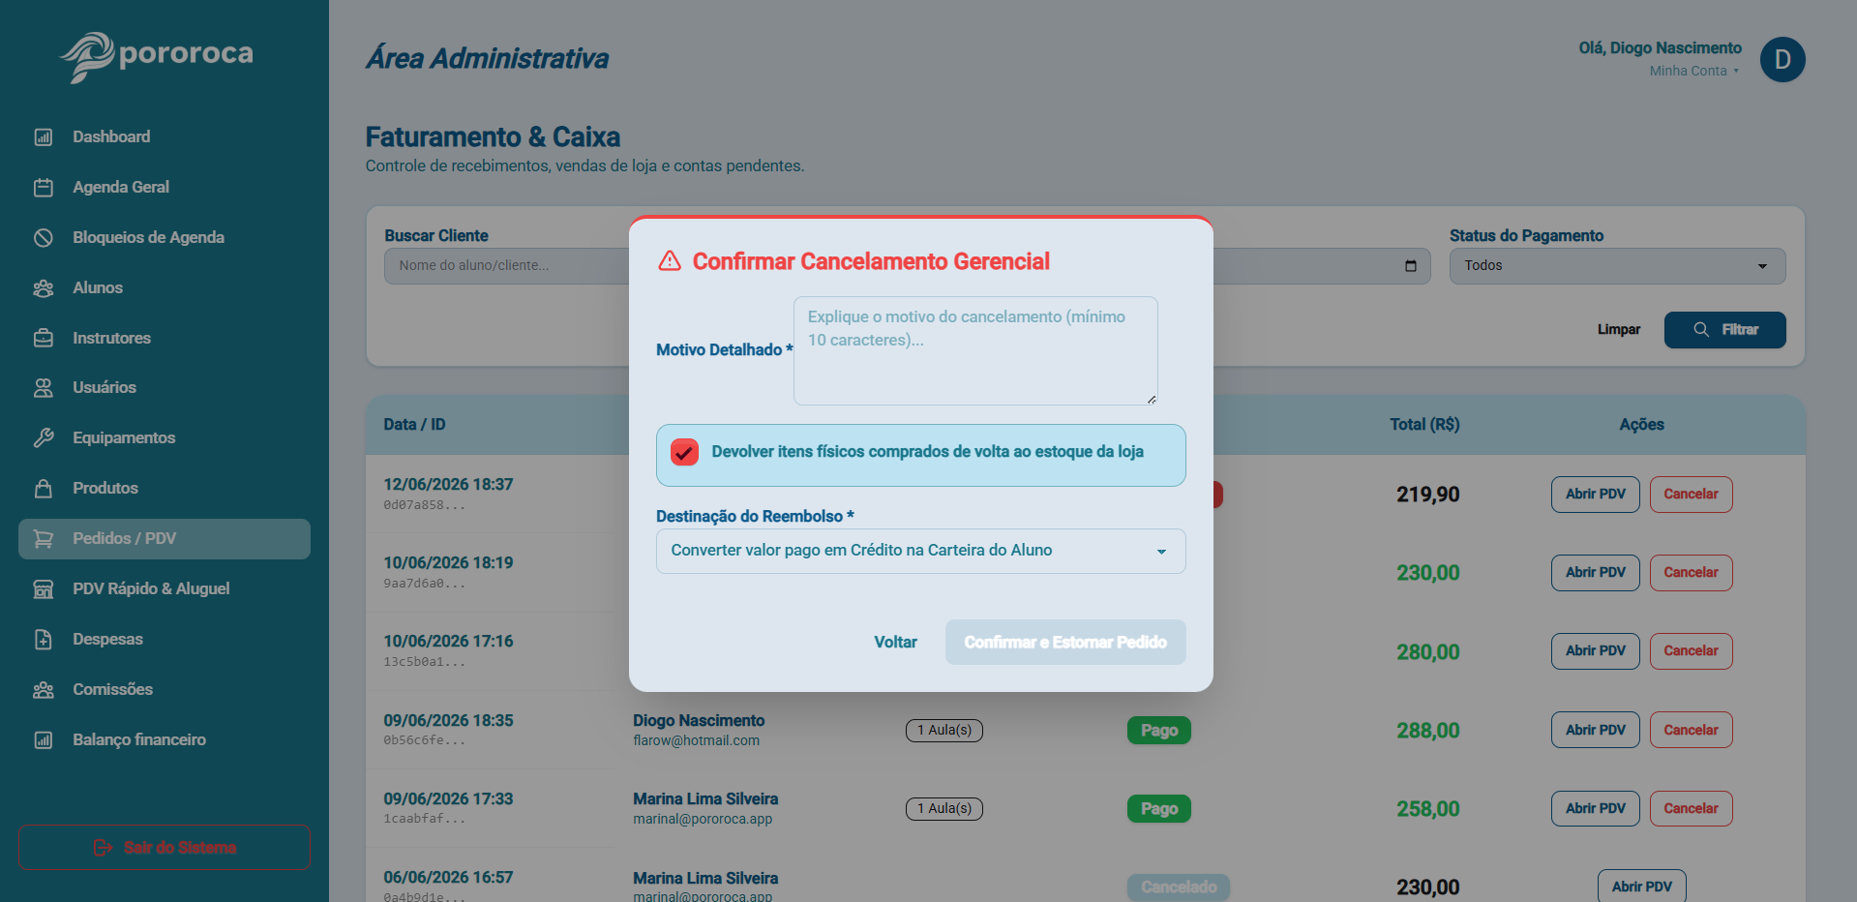Click the calendar picker icon in date field
Screen dimensions: 1857x902
pyautogui.click(x=1411, y=266)
